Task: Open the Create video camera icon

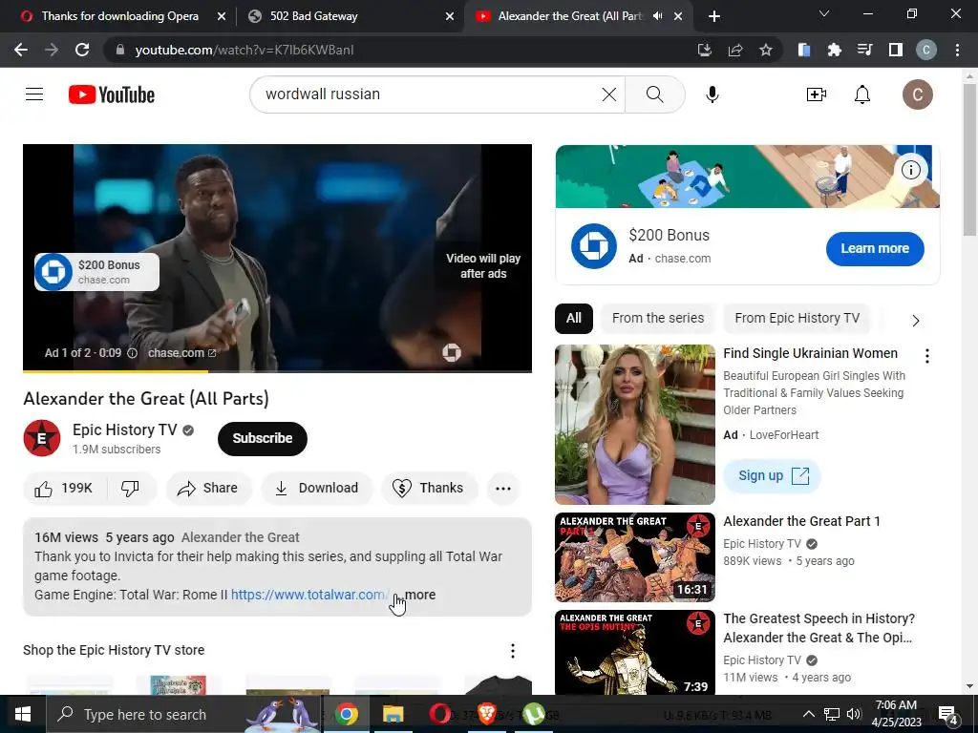Action: (816, 94)
